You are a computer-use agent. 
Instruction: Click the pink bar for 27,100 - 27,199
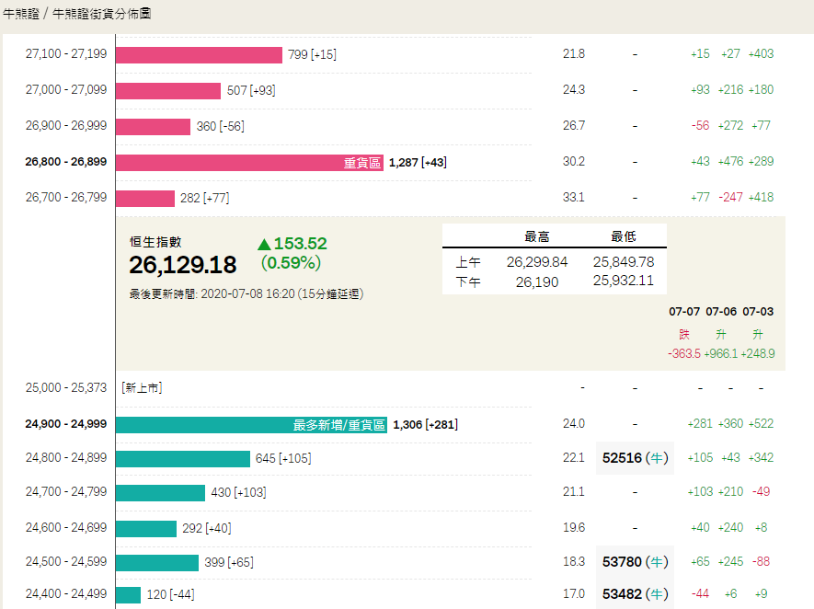(x=199, y=54)
